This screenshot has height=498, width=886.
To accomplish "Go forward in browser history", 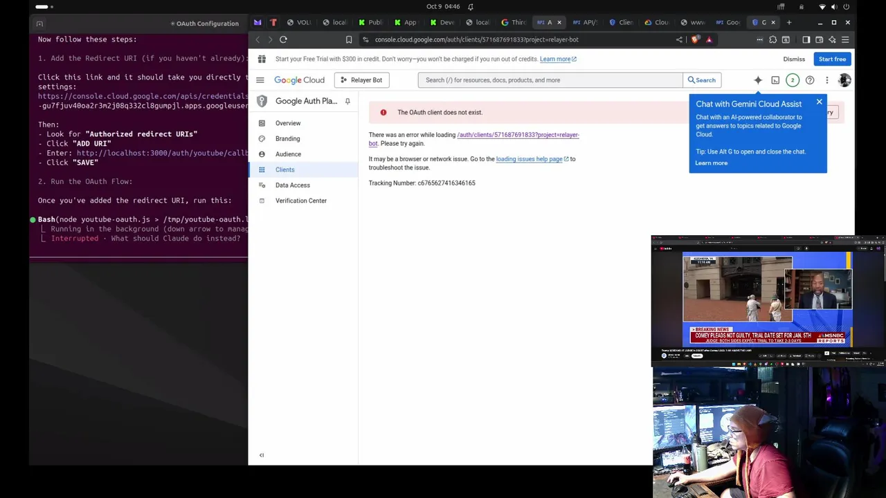I will click(270, 39).
